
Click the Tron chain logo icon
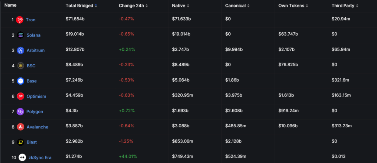pos(20,20)
